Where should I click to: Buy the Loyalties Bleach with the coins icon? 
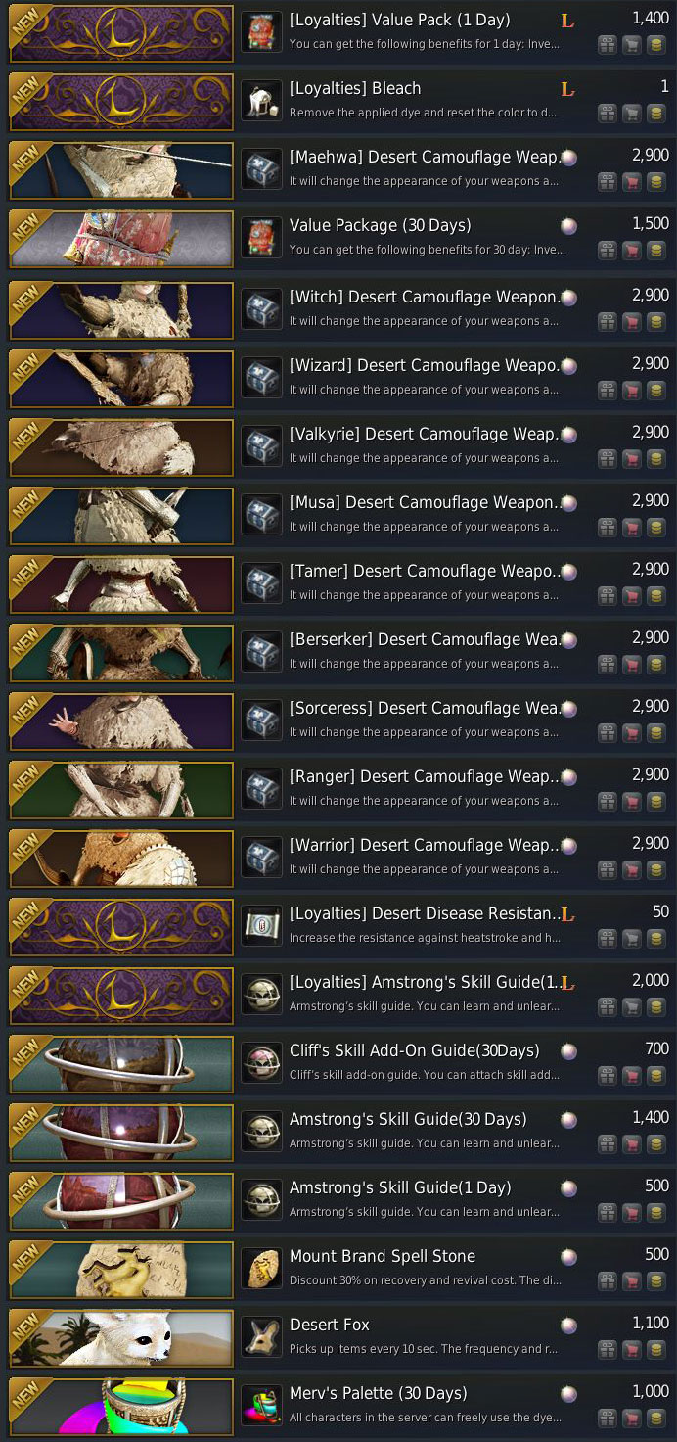click(656, 113)
